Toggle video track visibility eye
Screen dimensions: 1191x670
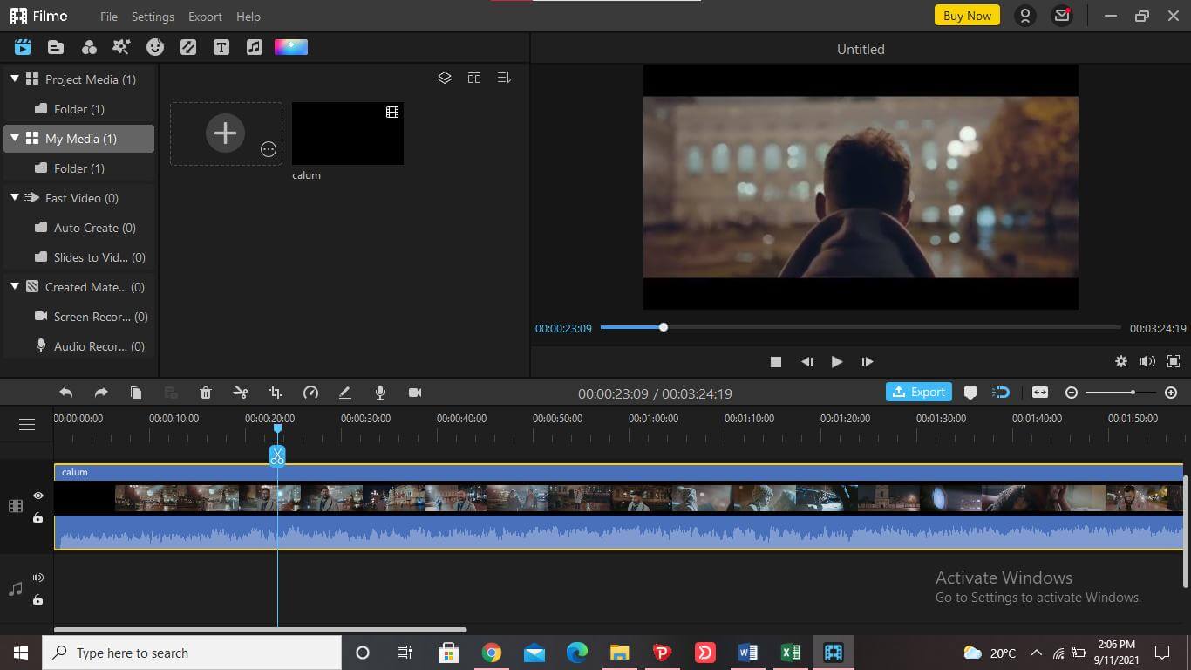pyautogui.click(x=38, y=496)
